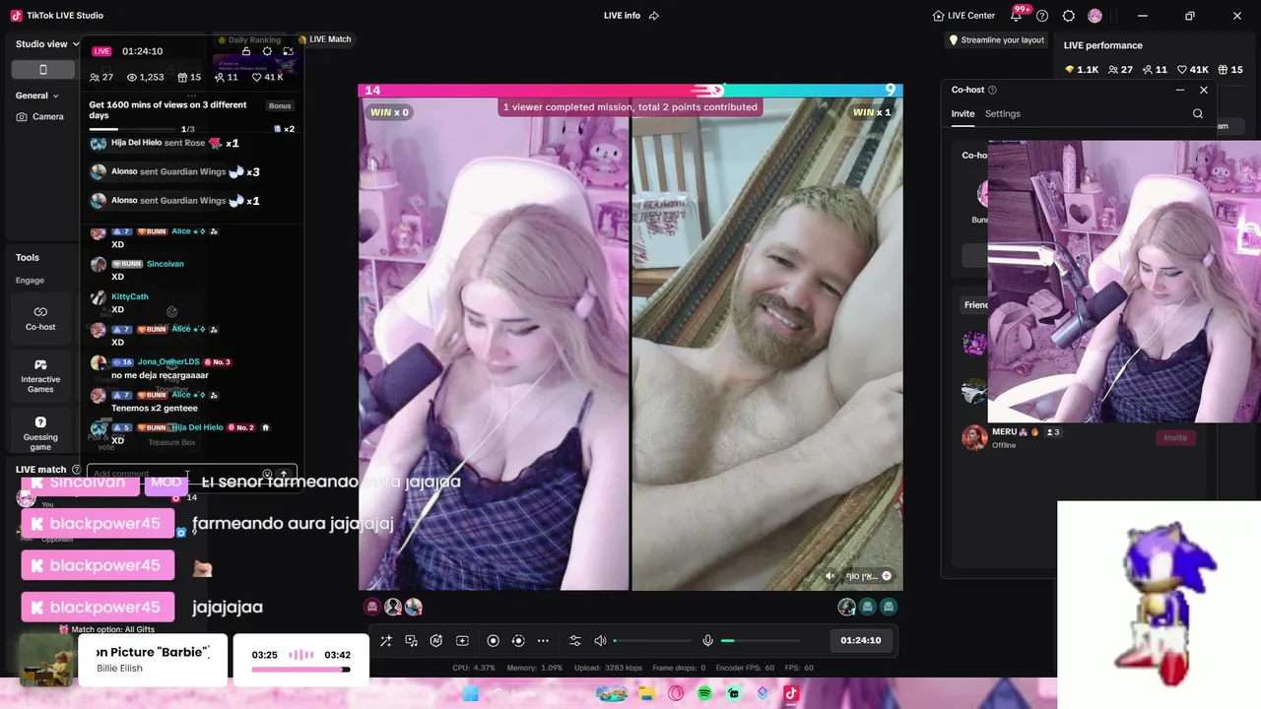This screenshot has height=709, width=1261.
Task: Open the Guessing game tool
Action: (x=40, y=433)
